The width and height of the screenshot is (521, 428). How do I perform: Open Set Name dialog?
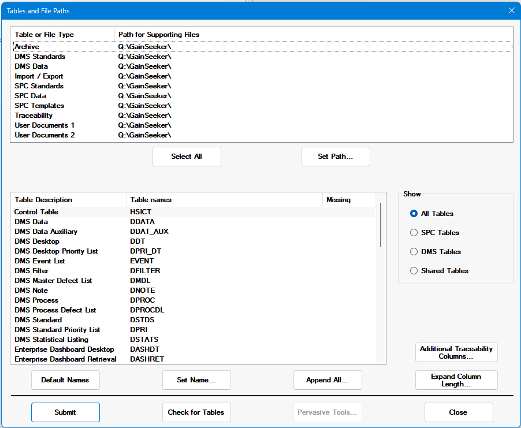point(196,380)
